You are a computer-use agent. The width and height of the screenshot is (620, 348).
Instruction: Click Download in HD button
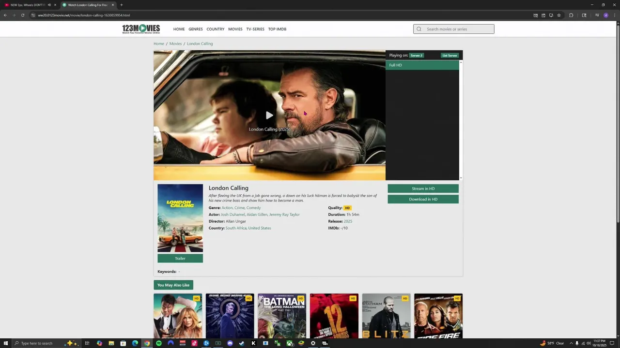423,199
